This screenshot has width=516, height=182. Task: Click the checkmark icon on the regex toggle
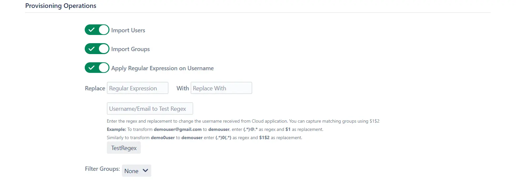(92, 68)
